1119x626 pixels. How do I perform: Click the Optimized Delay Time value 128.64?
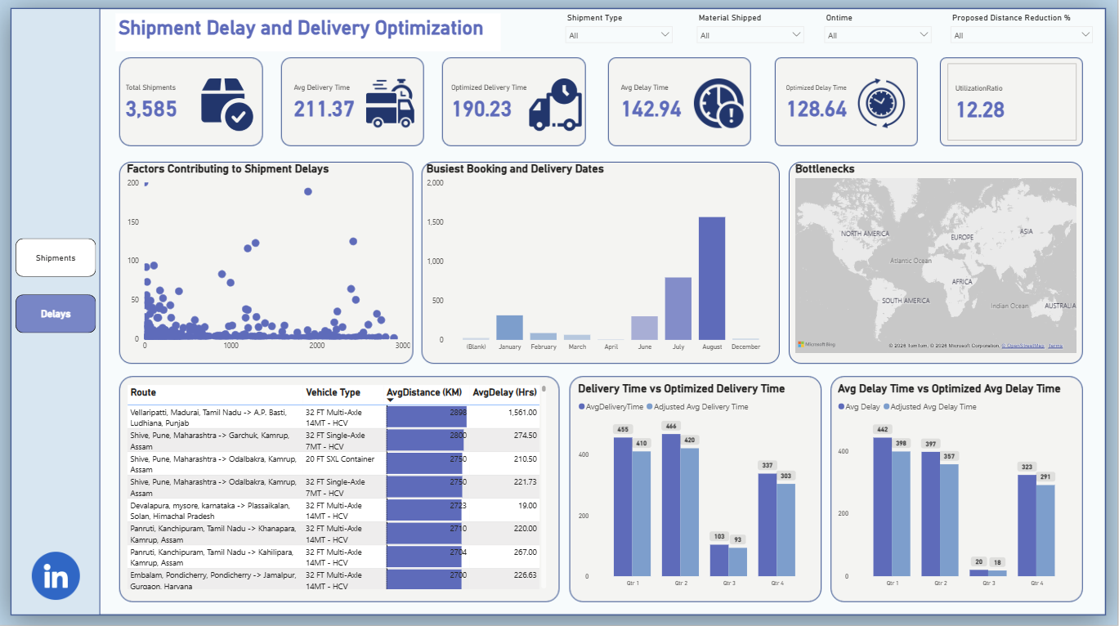(817, 109)
